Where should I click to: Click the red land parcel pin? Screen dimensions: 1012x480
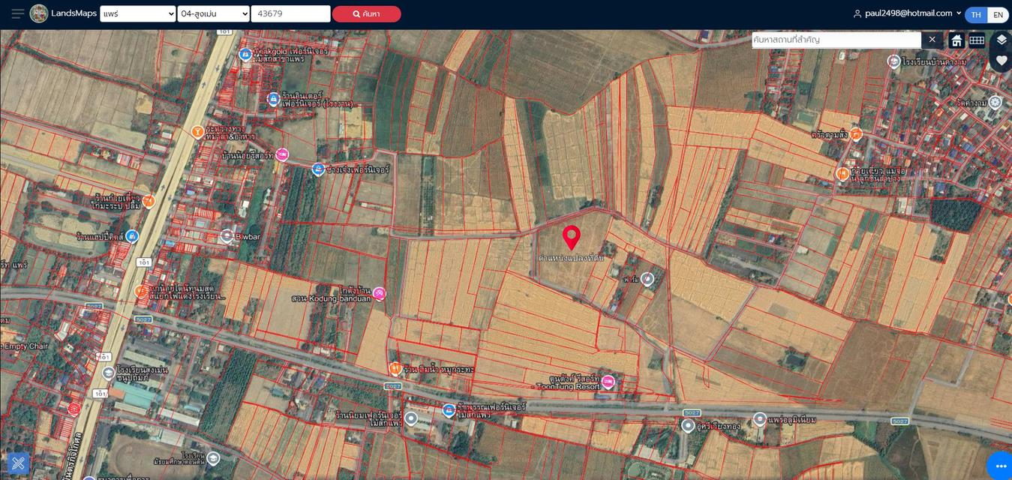coord(572,237)
